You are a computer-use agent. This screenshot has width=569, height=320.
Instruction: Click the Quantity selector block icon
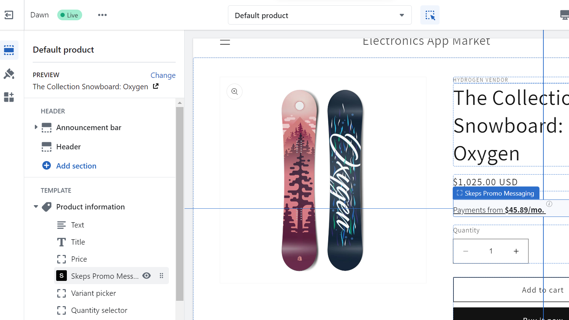(62, 310)
